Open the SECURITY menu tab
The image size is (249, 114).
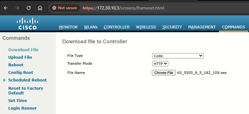(x=172, y=27)
